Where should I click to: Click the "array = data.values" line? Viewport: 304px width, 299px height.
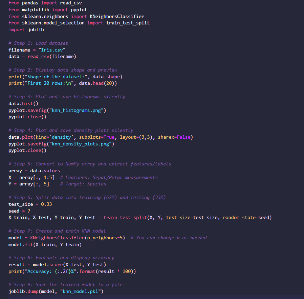point(34,171)
